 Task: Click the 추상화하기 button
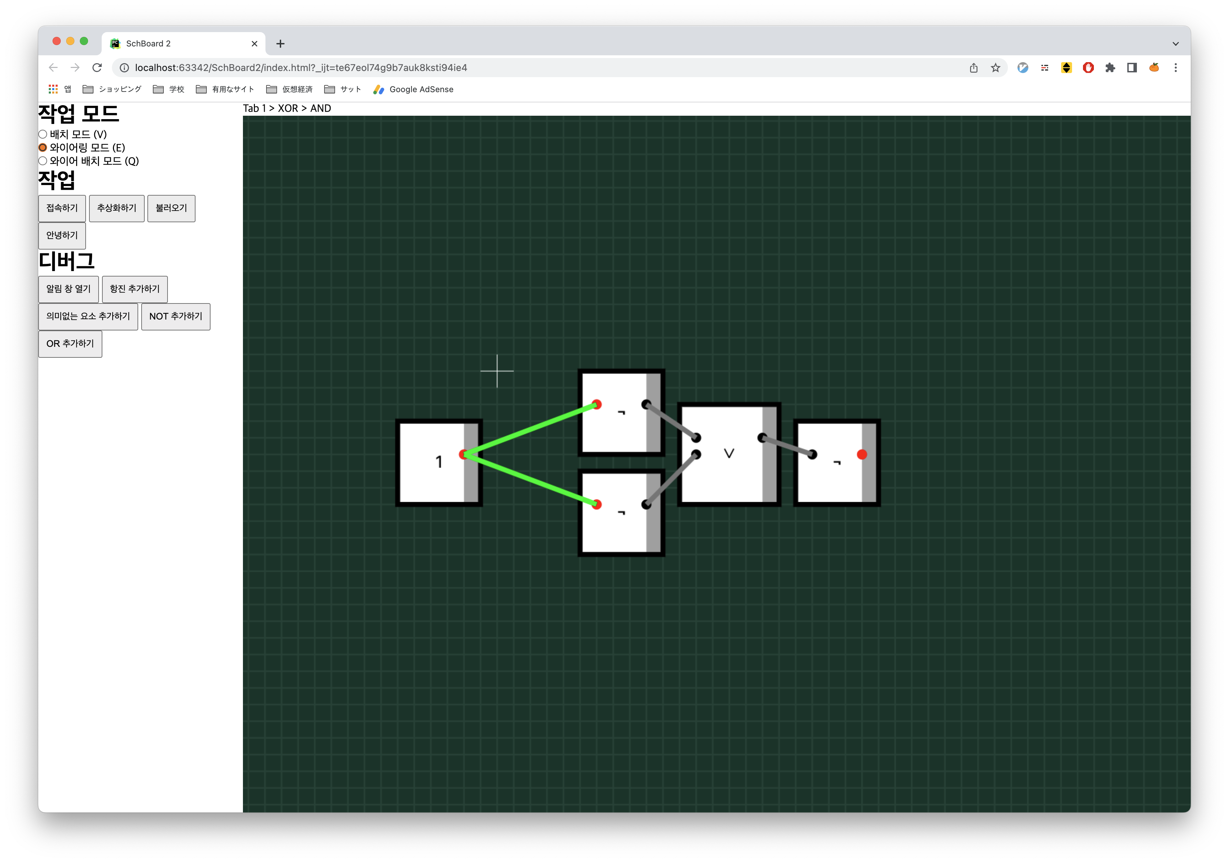(117, 208)
